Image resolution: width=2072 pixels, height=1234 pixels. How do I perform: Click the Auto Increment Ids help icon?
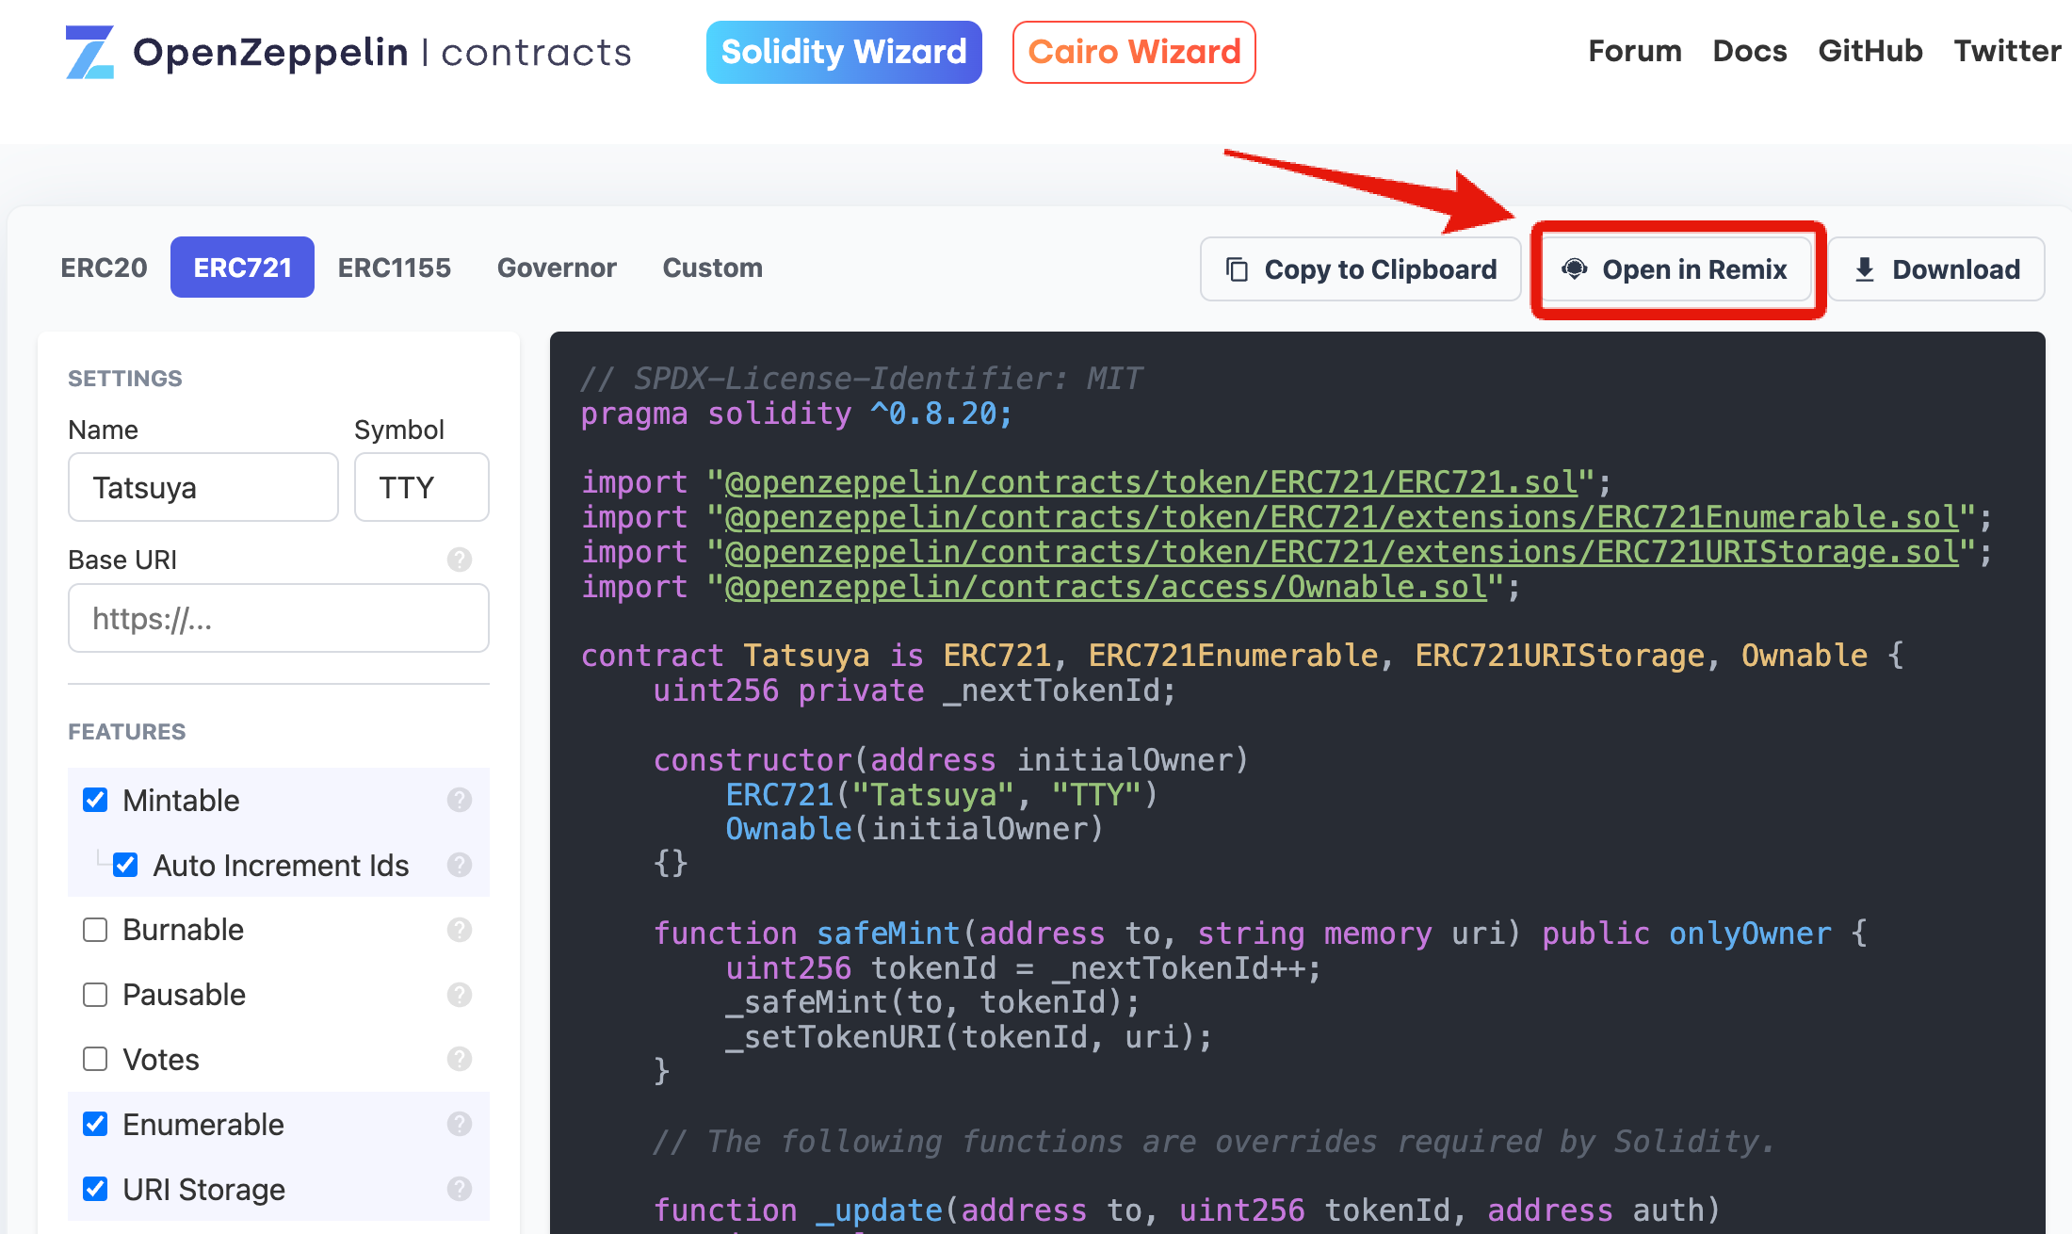(x=459, y=865)
